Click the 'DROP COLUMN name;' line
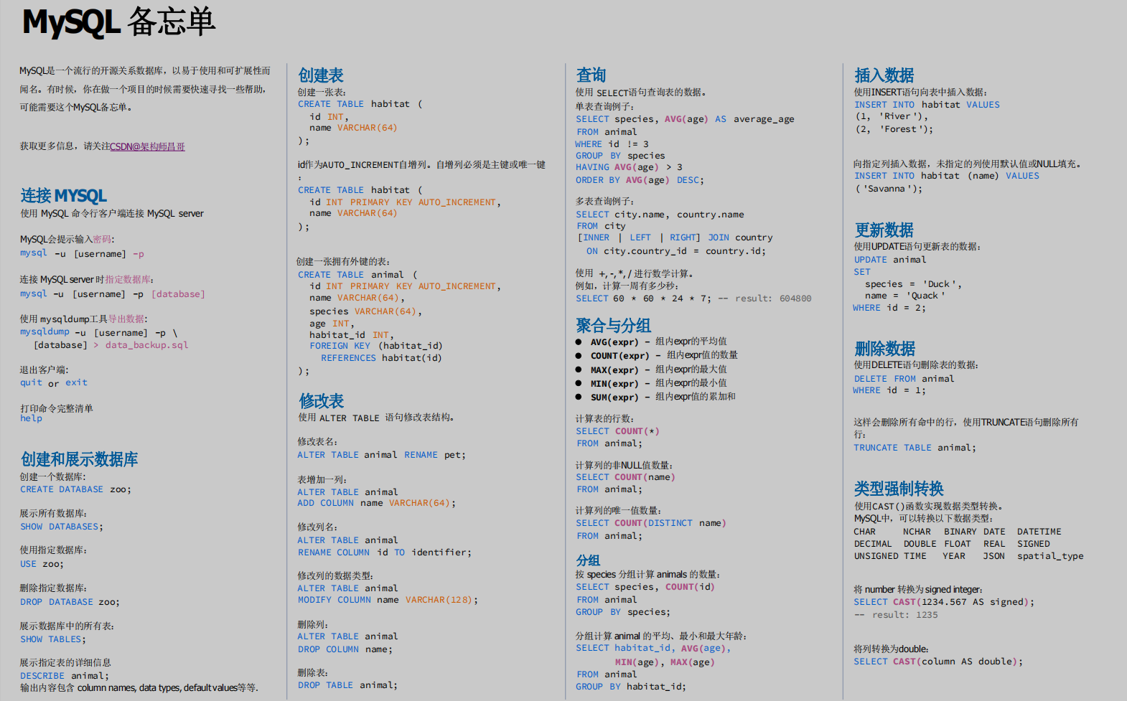Image resolution: width=1127 pixels, height=701 pixels. [x=345, y=649]
